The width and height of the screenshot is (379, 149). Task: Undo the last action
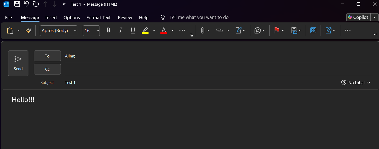[x=26, y=4]
